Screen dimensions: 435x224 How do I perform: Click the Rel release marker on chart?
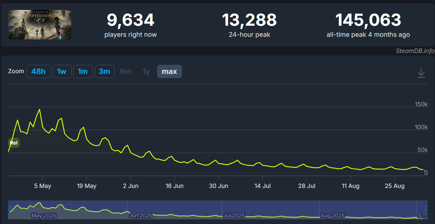pos(14,143)
